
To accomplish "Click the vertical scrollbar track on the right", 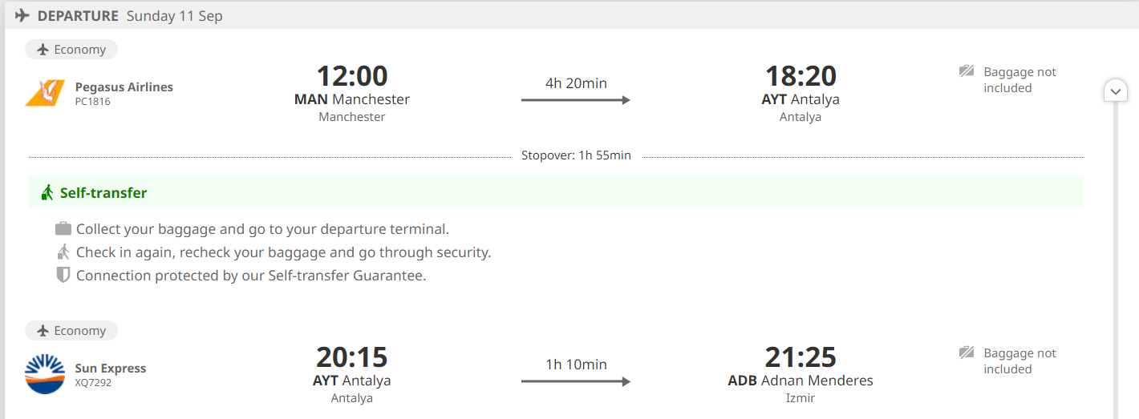I will [x=1115, y=256].
